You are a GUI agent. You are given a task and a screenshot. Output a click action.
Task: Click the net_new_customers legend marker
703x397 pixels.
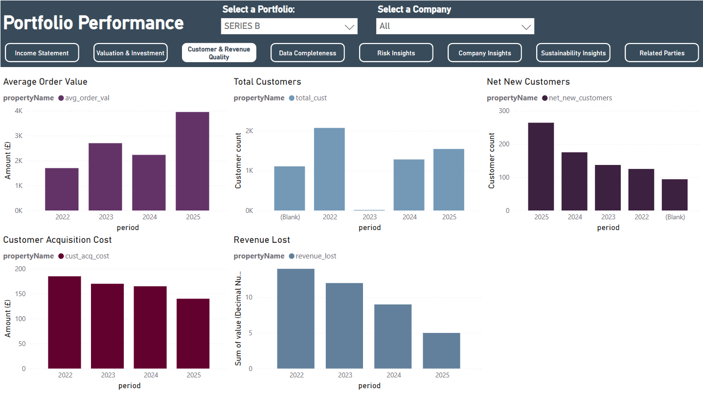point(545,98)
